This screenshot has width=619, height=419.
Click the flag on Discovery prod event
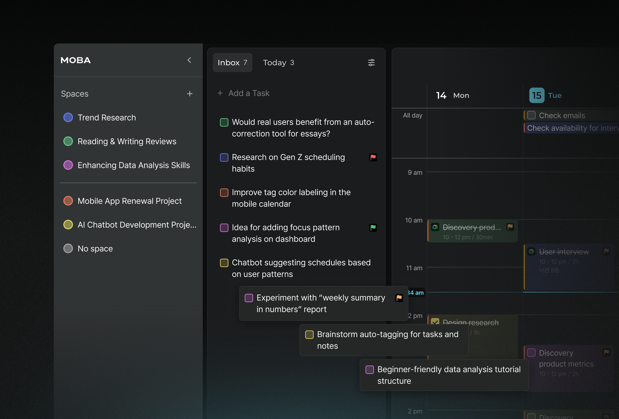510,227
